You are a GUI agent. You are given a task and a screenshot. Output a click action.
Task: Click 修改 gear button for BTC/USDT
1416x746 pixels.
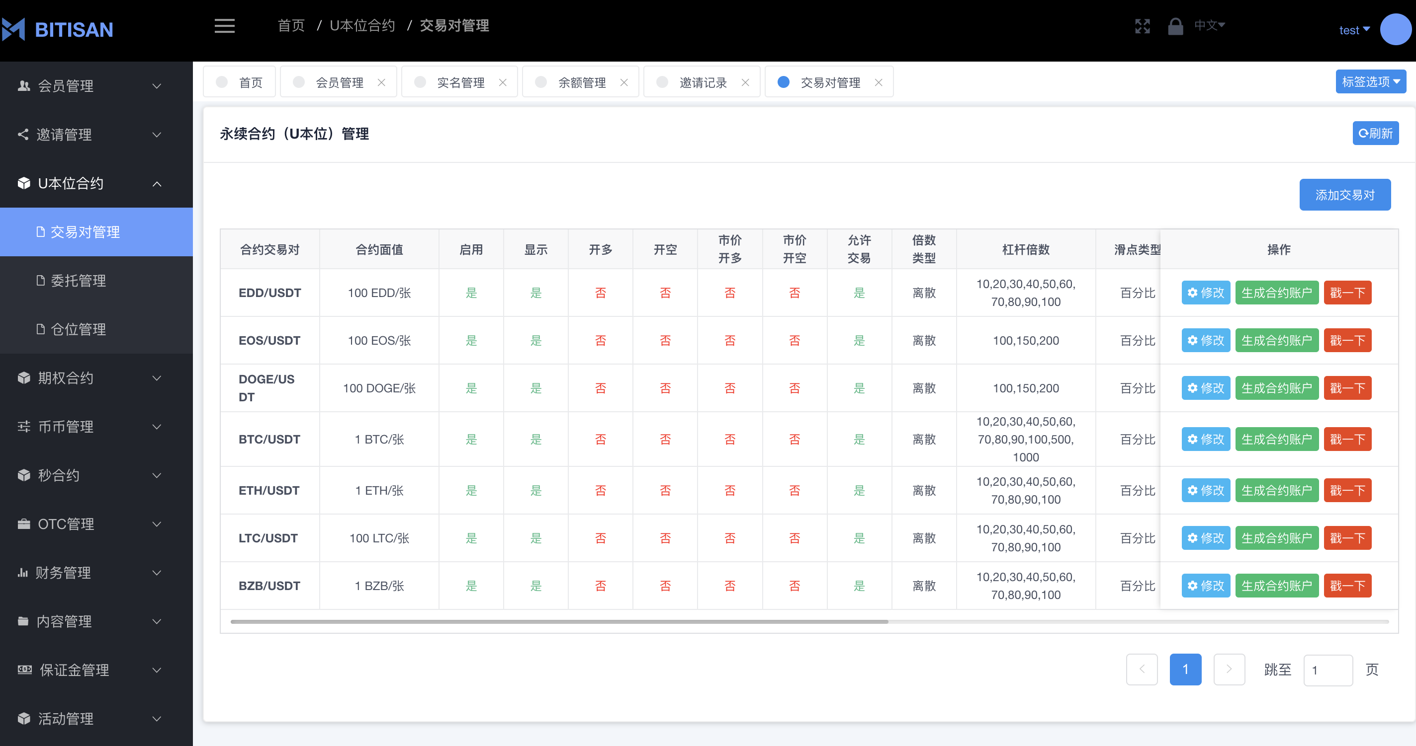[1206, 439]
